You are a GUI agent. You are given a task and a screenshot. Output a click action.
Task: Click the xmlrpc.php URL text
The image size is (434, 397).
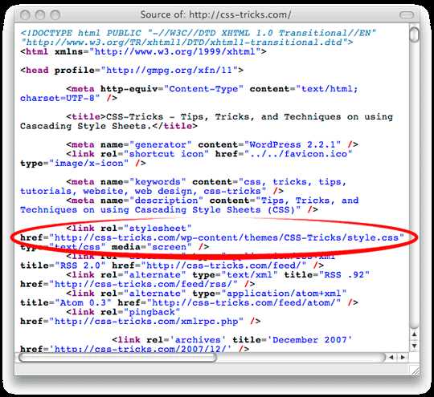tap(146, 322)
